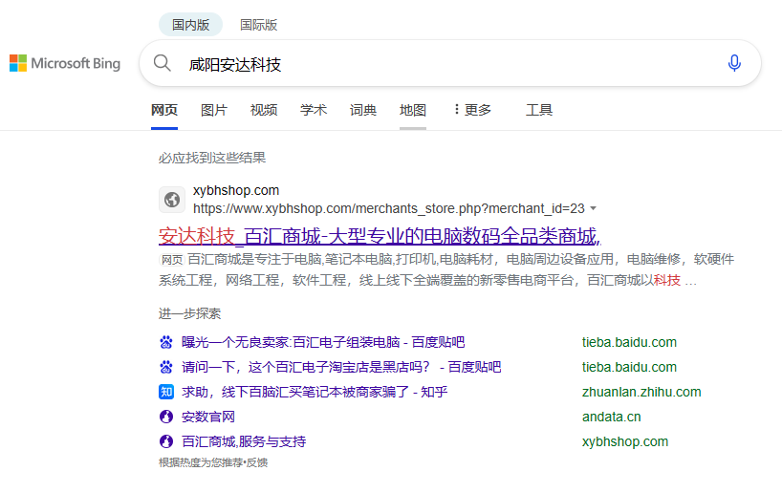The image size is (782, 493).
Task: Expand the dropdown arrow after the xybhshop URL
Action: point(593,208)
